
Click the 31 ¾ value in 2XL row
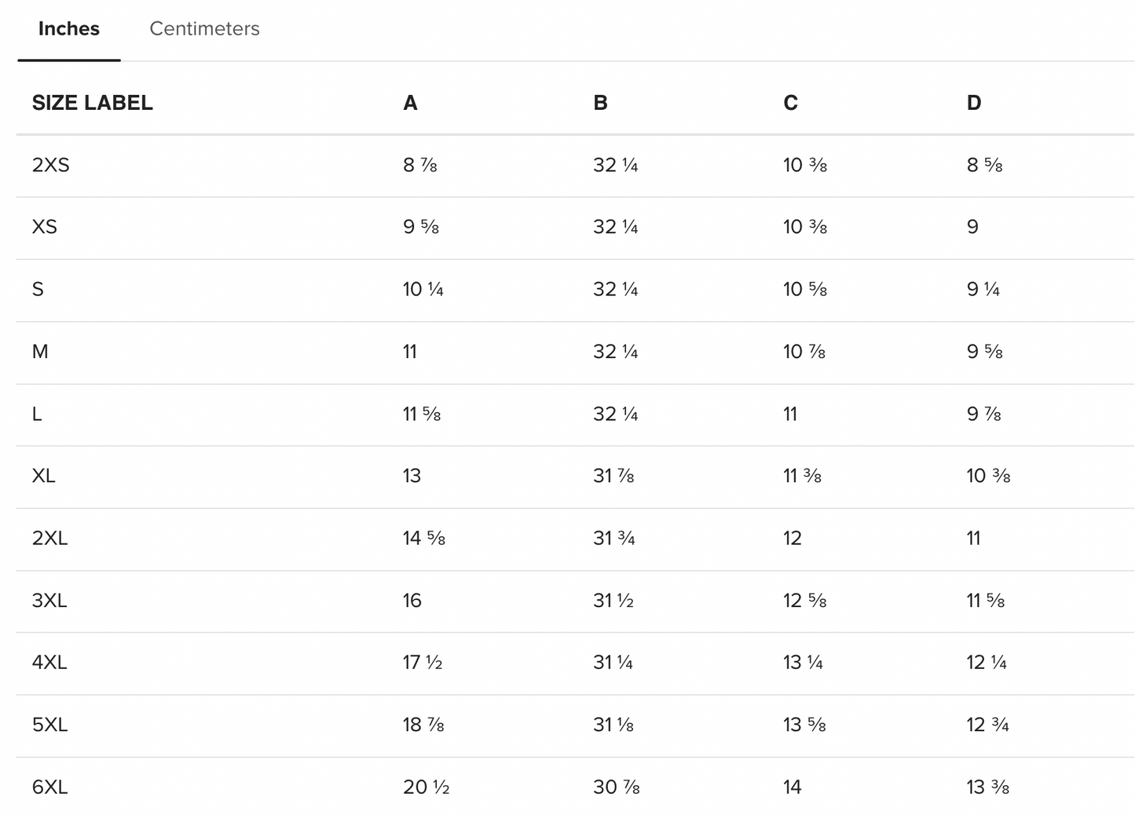pyautogui.click(x=613, y=539)
